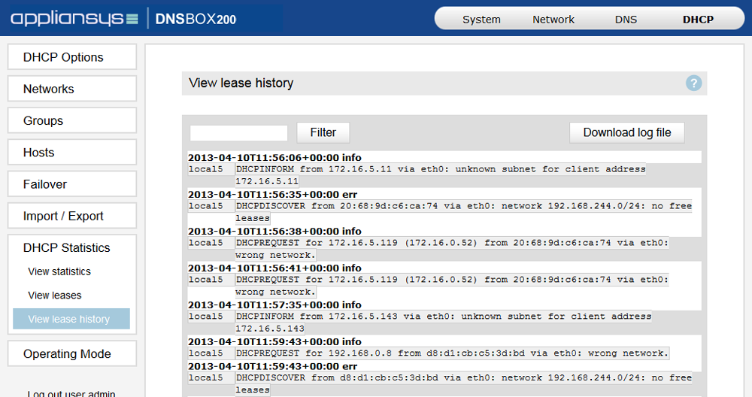Click DHCPINFORM from 172.16.5.143 message
Viewport: 752px width, 397px height.
tap(443, 323)
